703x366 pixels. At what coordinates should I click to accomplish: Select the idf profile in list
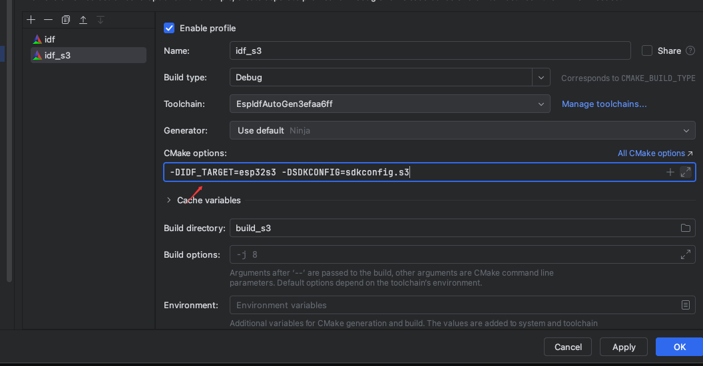(x=50, y=39)
